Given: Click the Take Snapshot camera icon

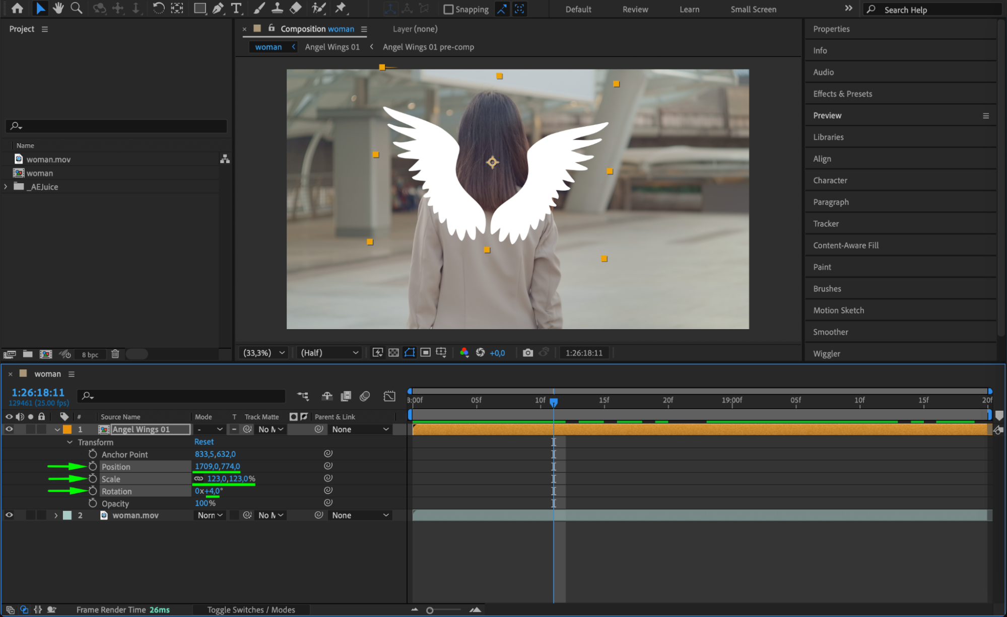Looking at the screenshot, I should (x=527, y=353).
